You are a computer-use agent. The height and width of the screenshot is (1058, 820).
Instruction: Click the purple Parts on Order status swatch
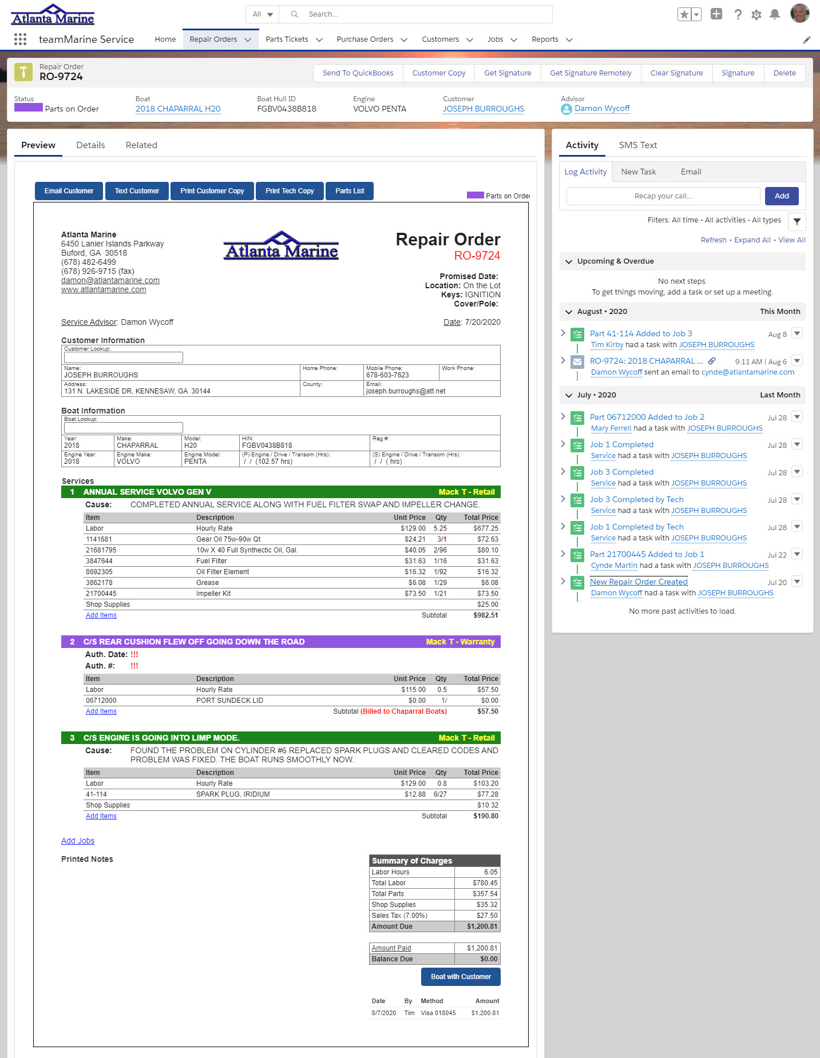29,108
